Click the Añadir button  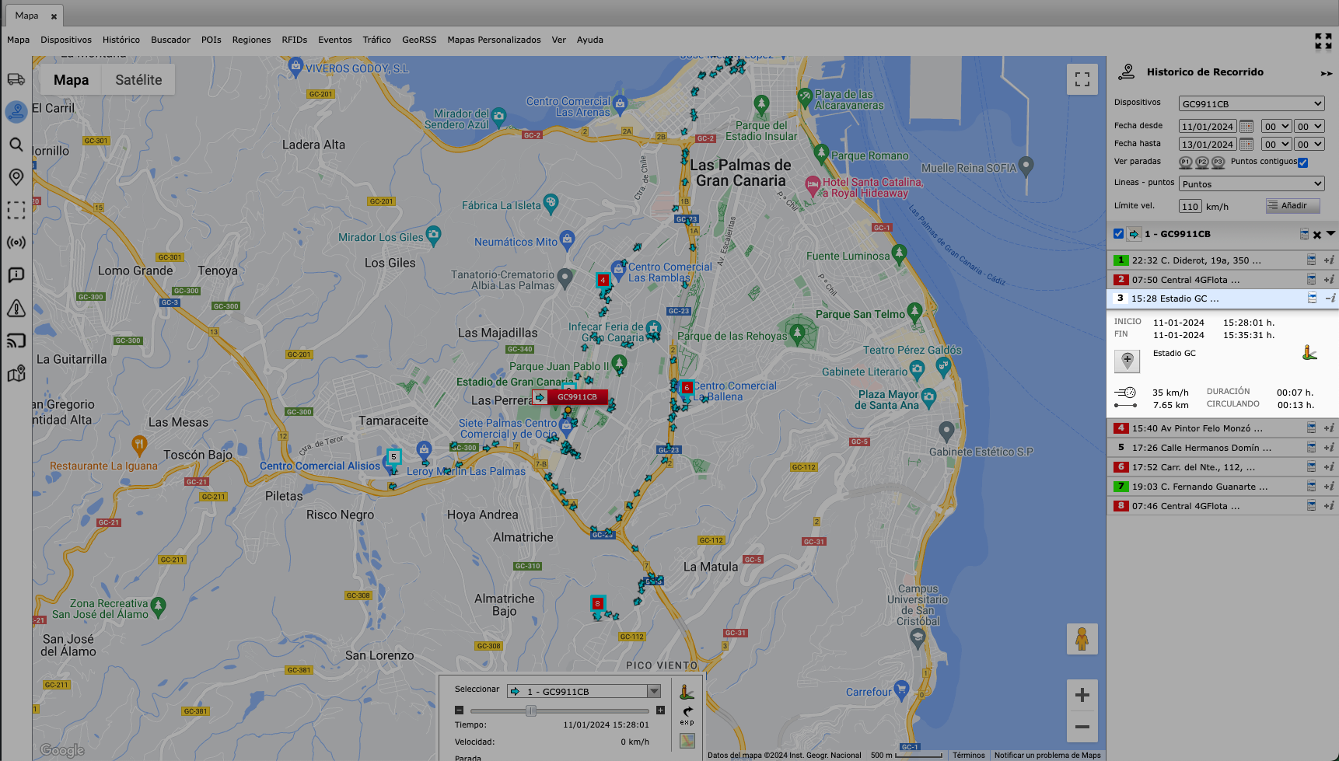pyautogui.click(x=1292, y=205)
